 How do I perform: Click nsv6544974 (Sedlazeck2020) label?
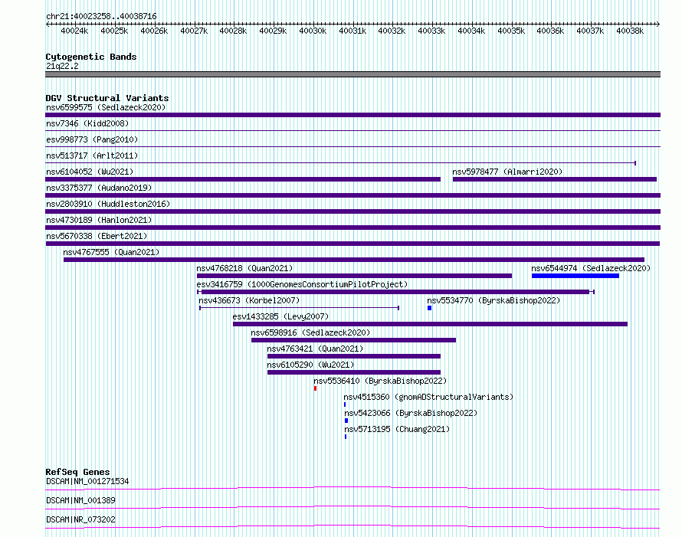click(591, 268)
